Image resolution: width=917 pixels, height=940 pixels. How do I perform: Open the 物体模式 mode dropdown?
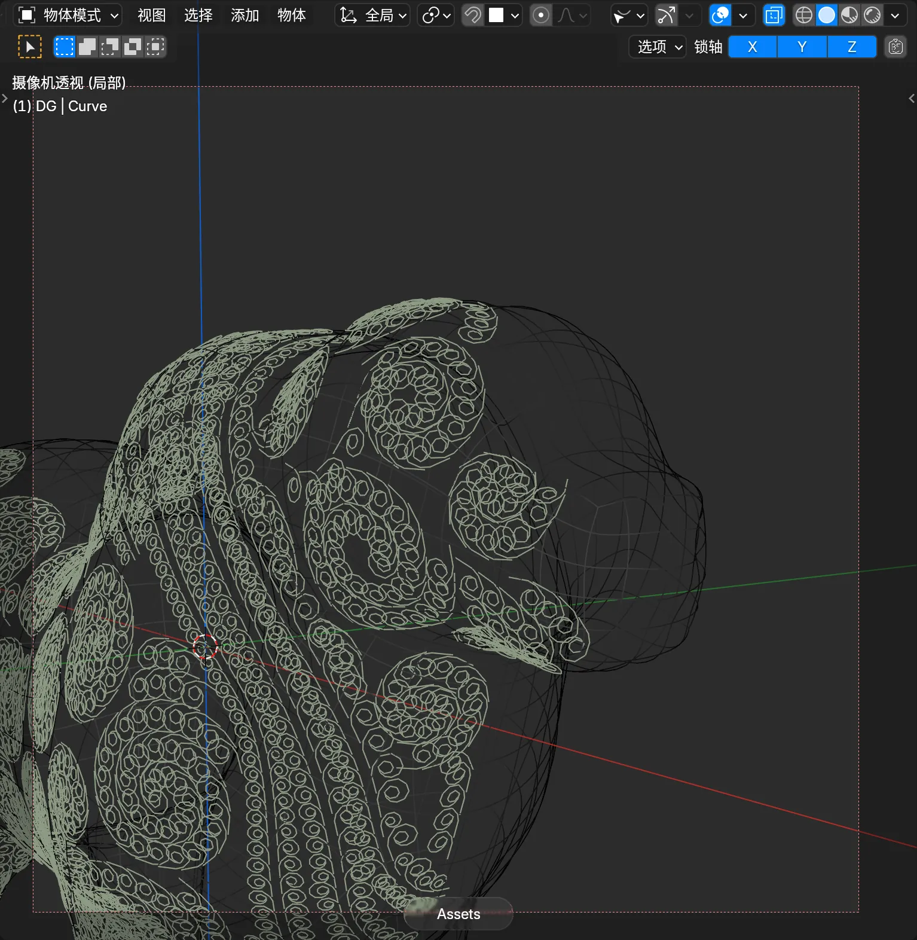point(68,15)
